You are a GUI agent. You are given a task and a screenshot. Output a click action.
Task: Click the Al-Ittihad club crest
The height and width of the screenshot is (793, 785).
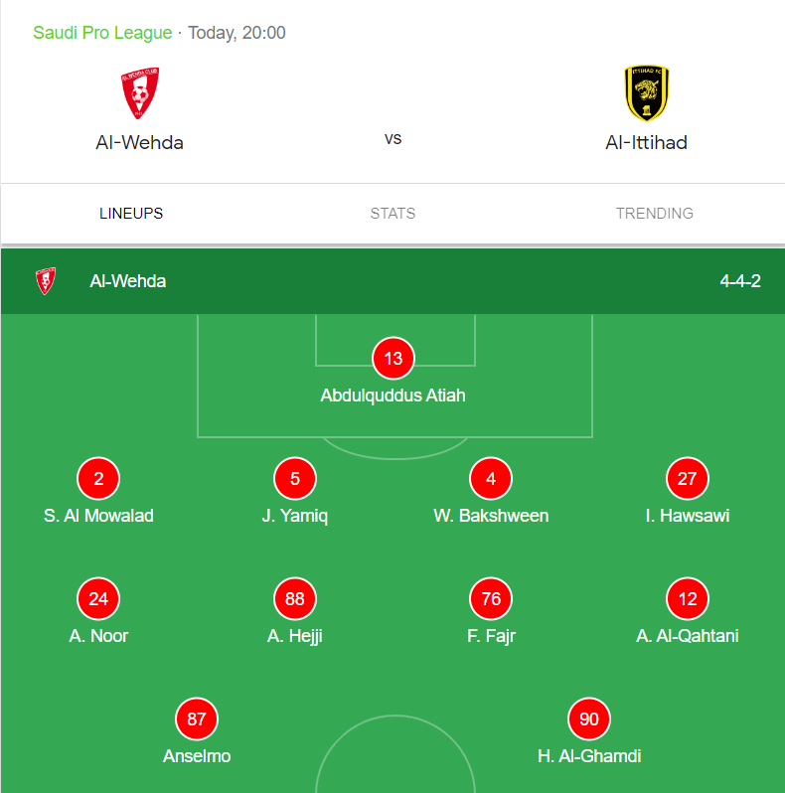pyautogui.click(x=646, y=92)
